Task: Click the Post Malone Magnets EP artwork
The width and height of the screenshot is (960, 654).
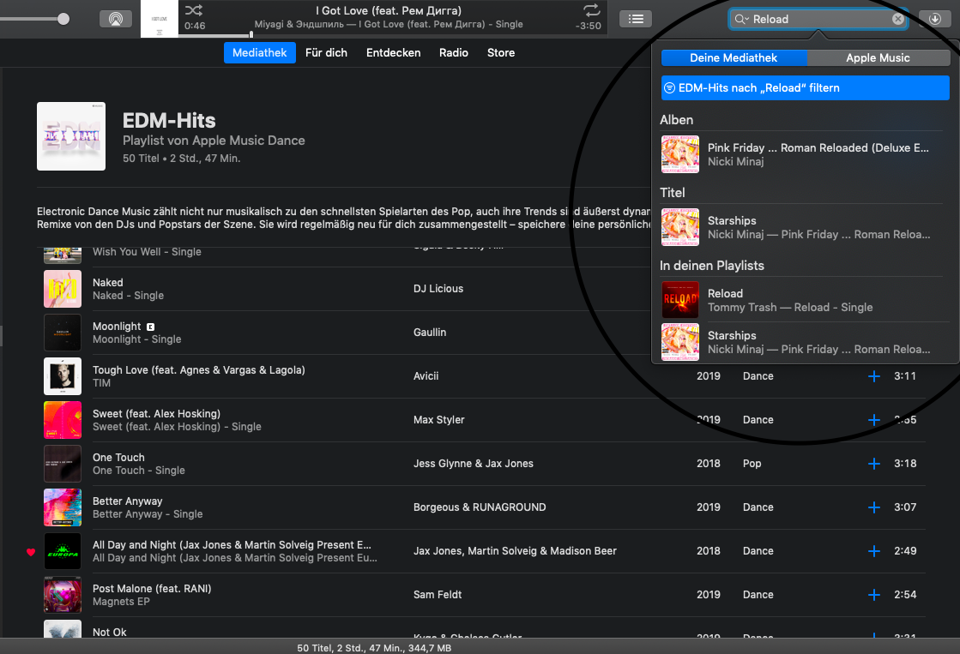Action: click(x=63, y=595)
